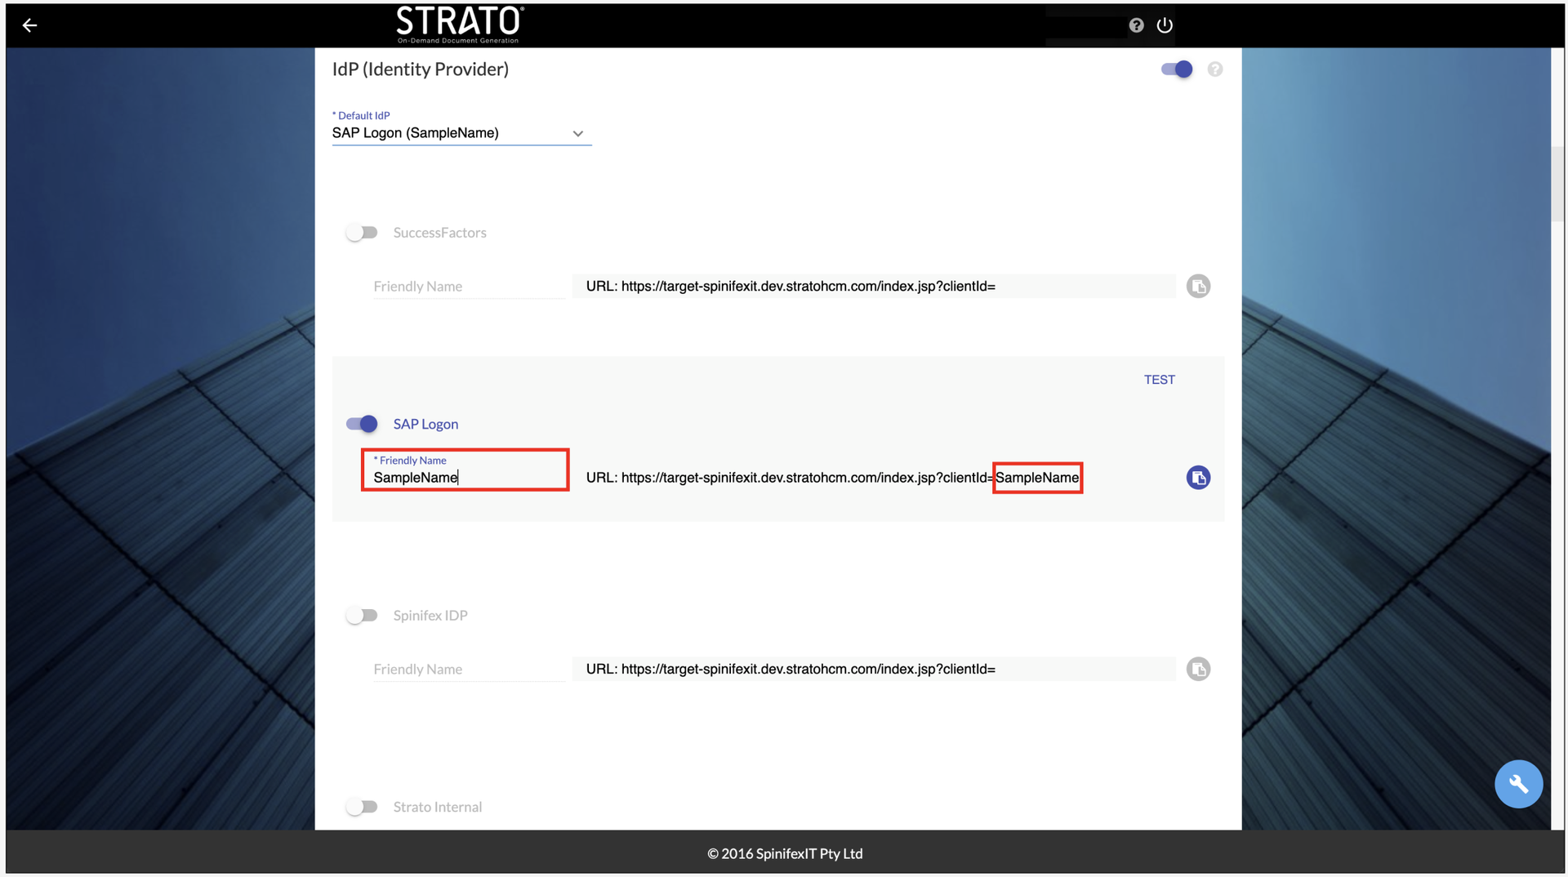Viewport: 1568px width, 877px height.
Task: Disable the IdP master toggle
Action: (x=1177, y=69)
